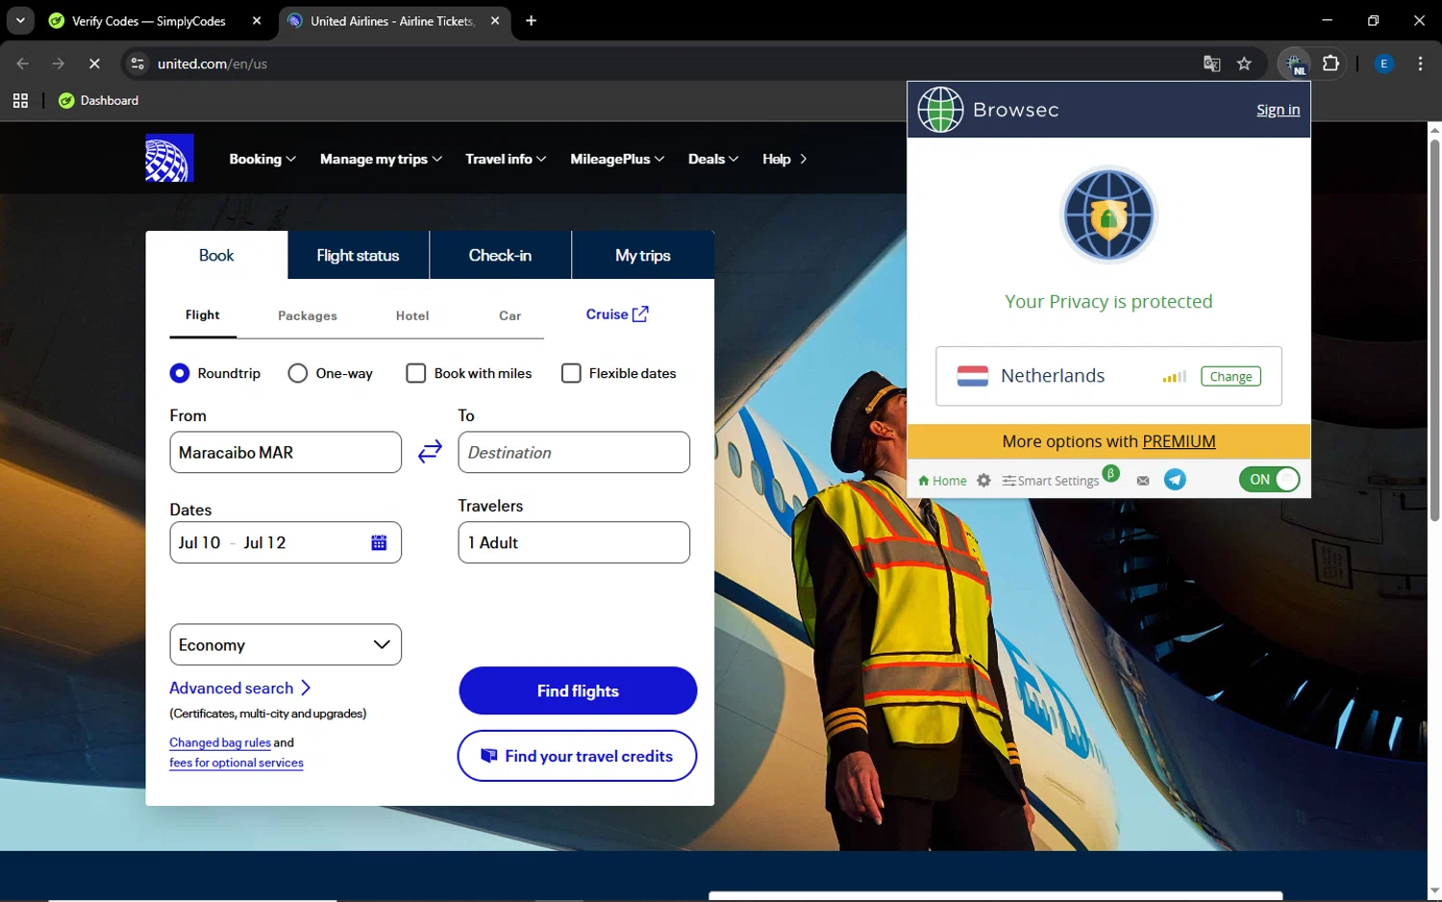Open the Chrome profile avatar E
1442x902 pixels.
(1384, 63)
